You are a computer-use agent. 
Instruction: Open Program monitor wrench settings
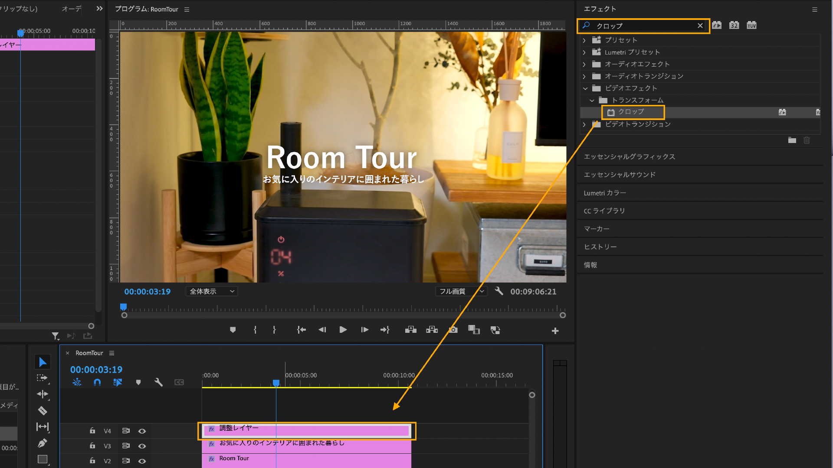(499, 291)
